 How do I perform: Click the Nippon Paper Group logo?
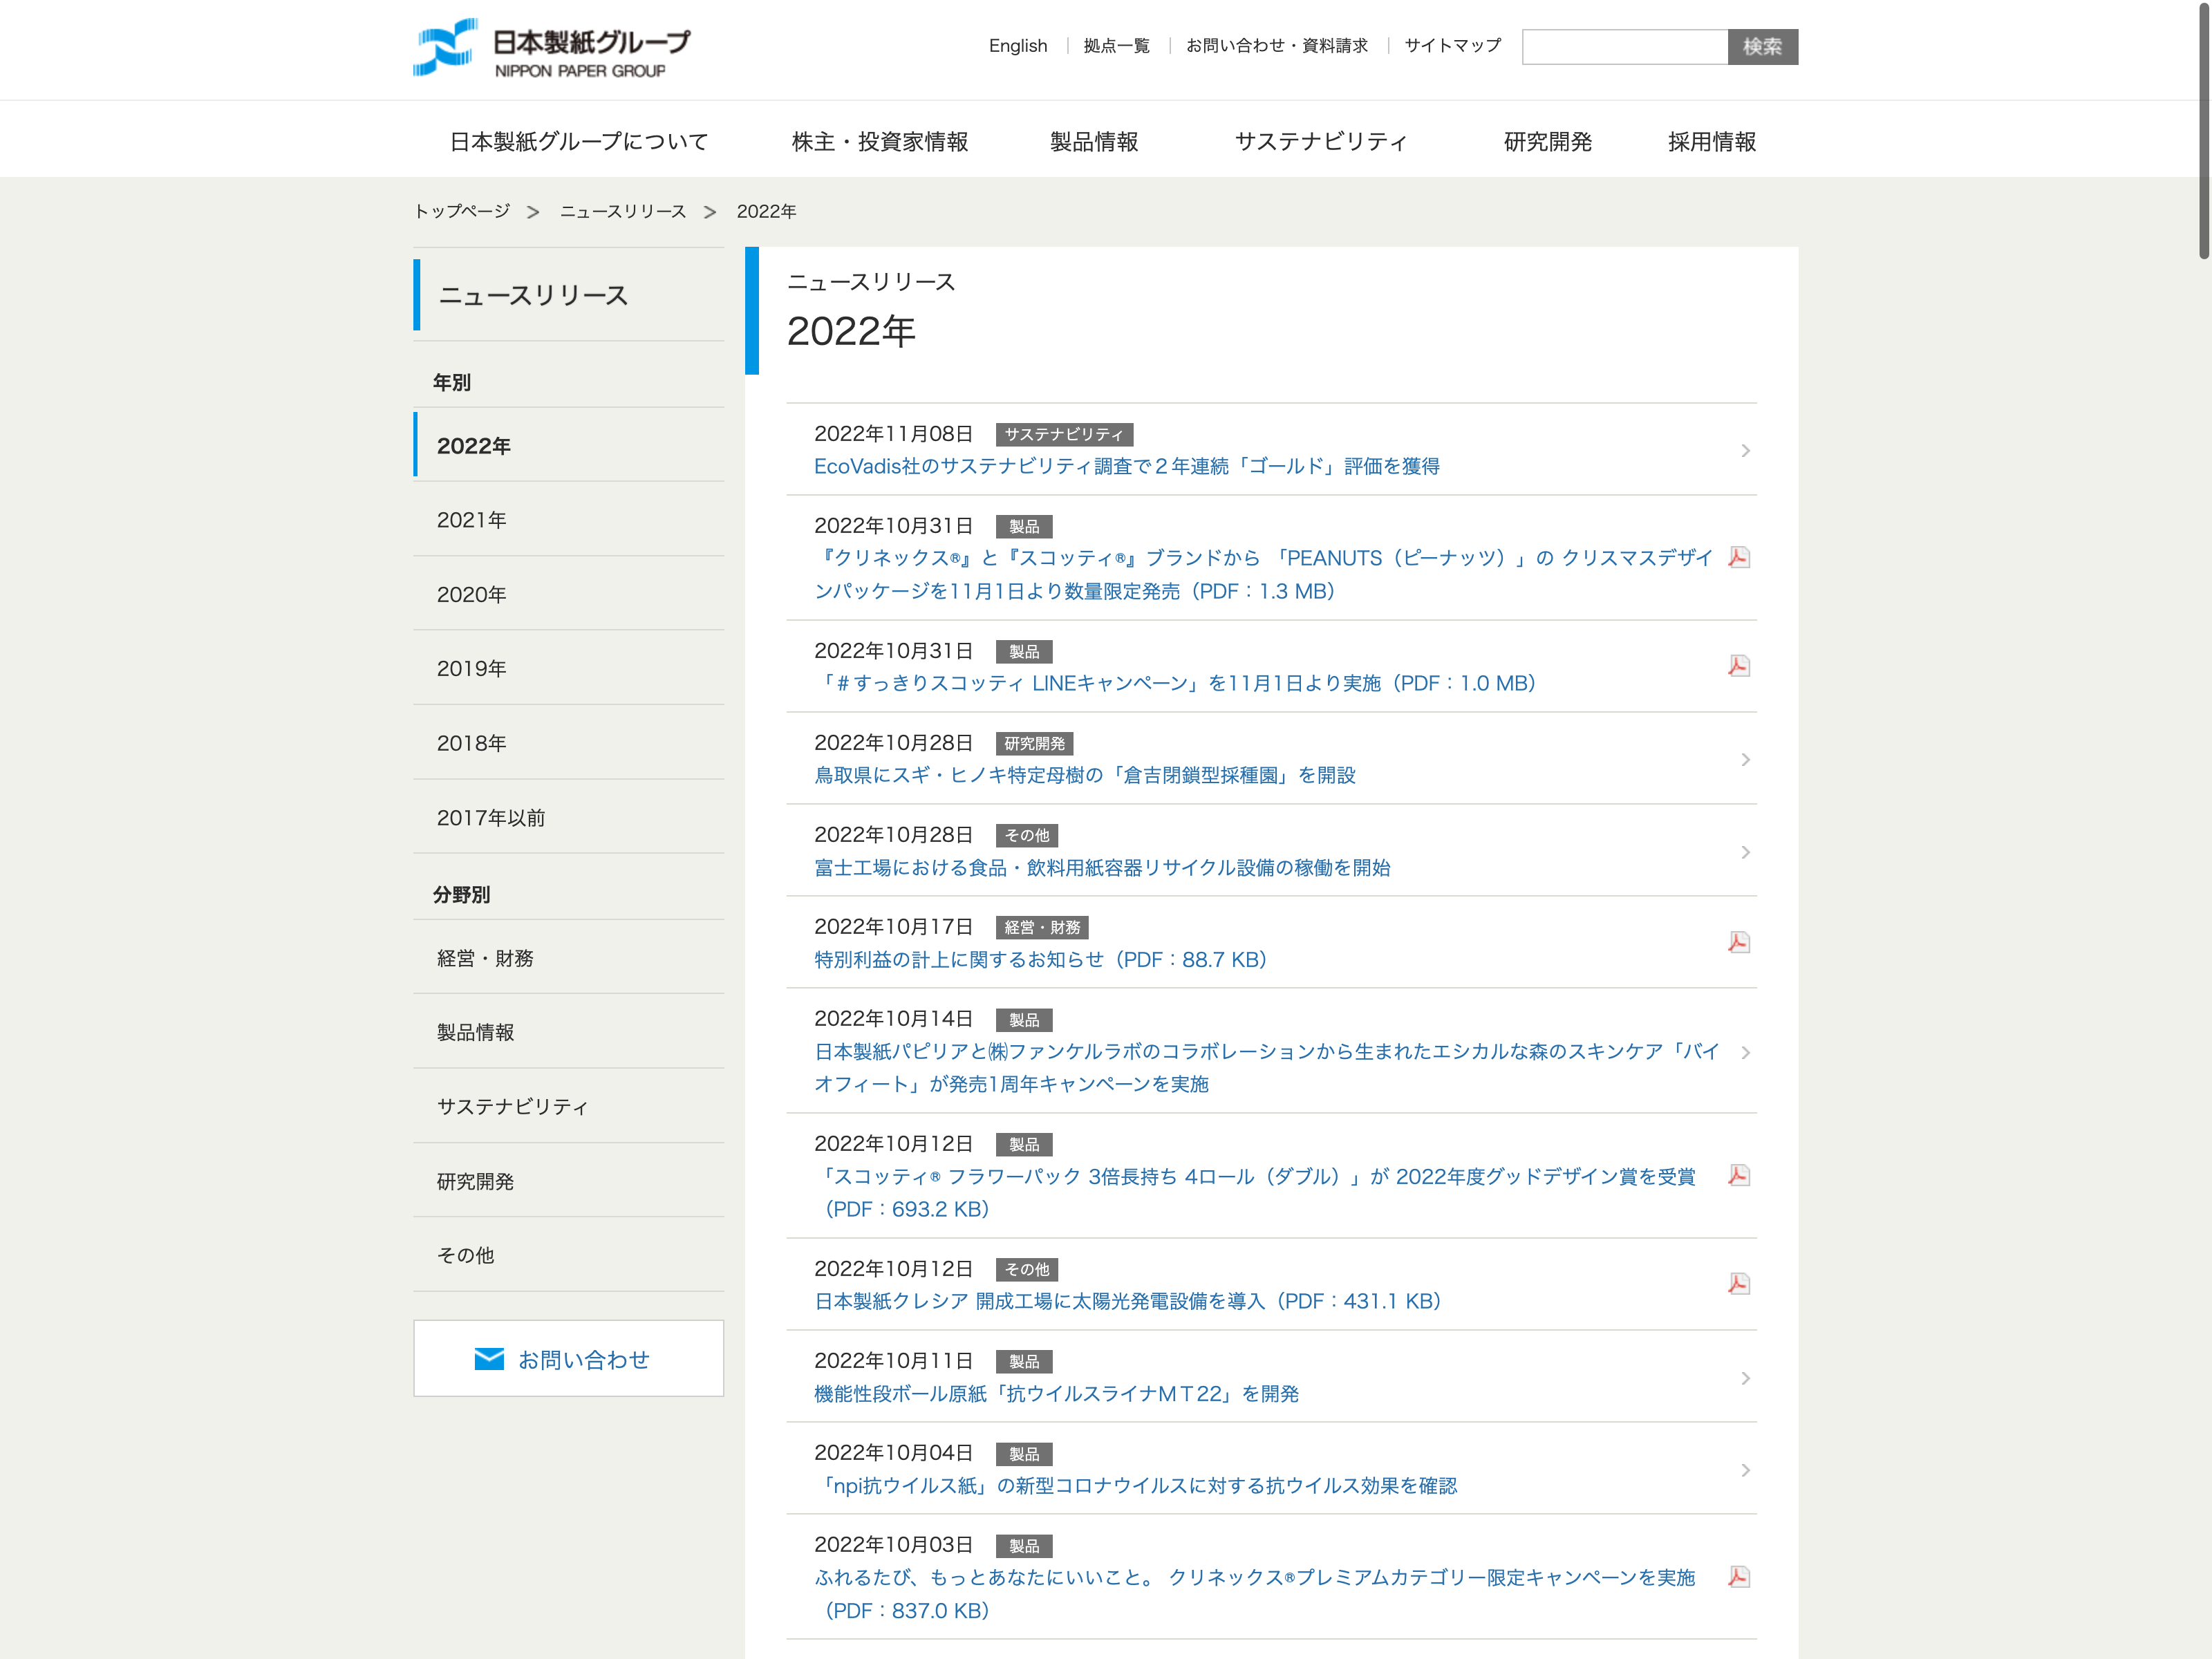click(551, 48)
